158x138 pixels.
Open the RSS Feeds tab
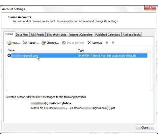(38, 34)
